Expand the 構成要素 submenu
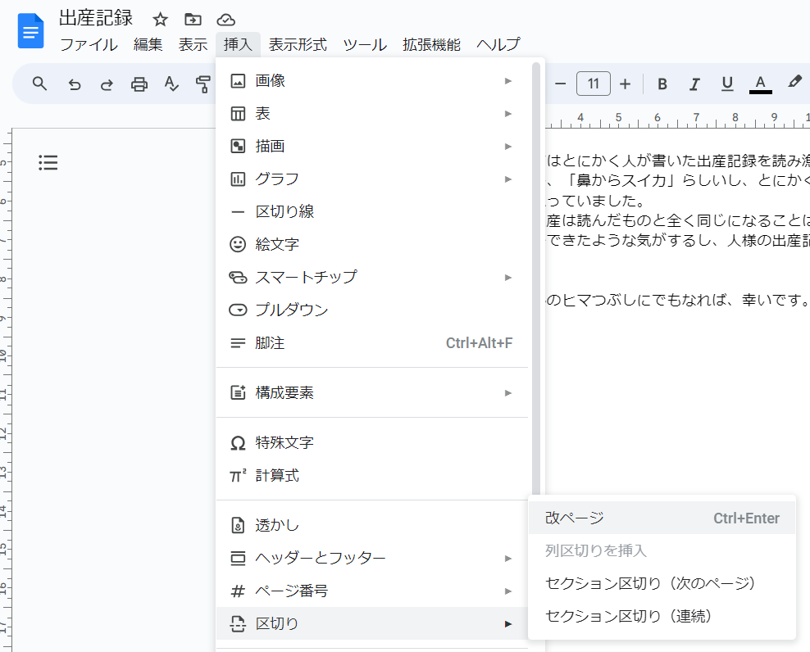This screenshot has width=810, height=652. pos(372,393)
